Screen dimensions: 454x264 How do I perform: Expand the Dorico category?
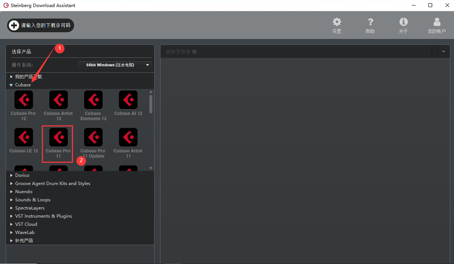tap(12, 175)
